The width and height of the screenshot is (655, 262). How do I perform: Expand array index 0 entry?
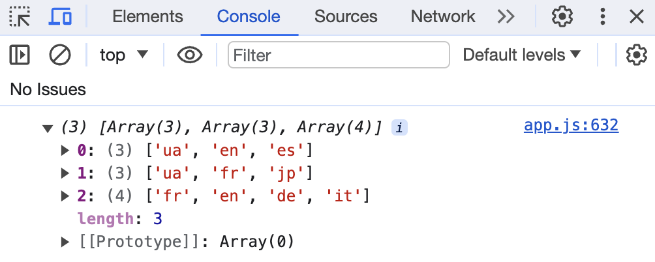click(x=65, y=151)
